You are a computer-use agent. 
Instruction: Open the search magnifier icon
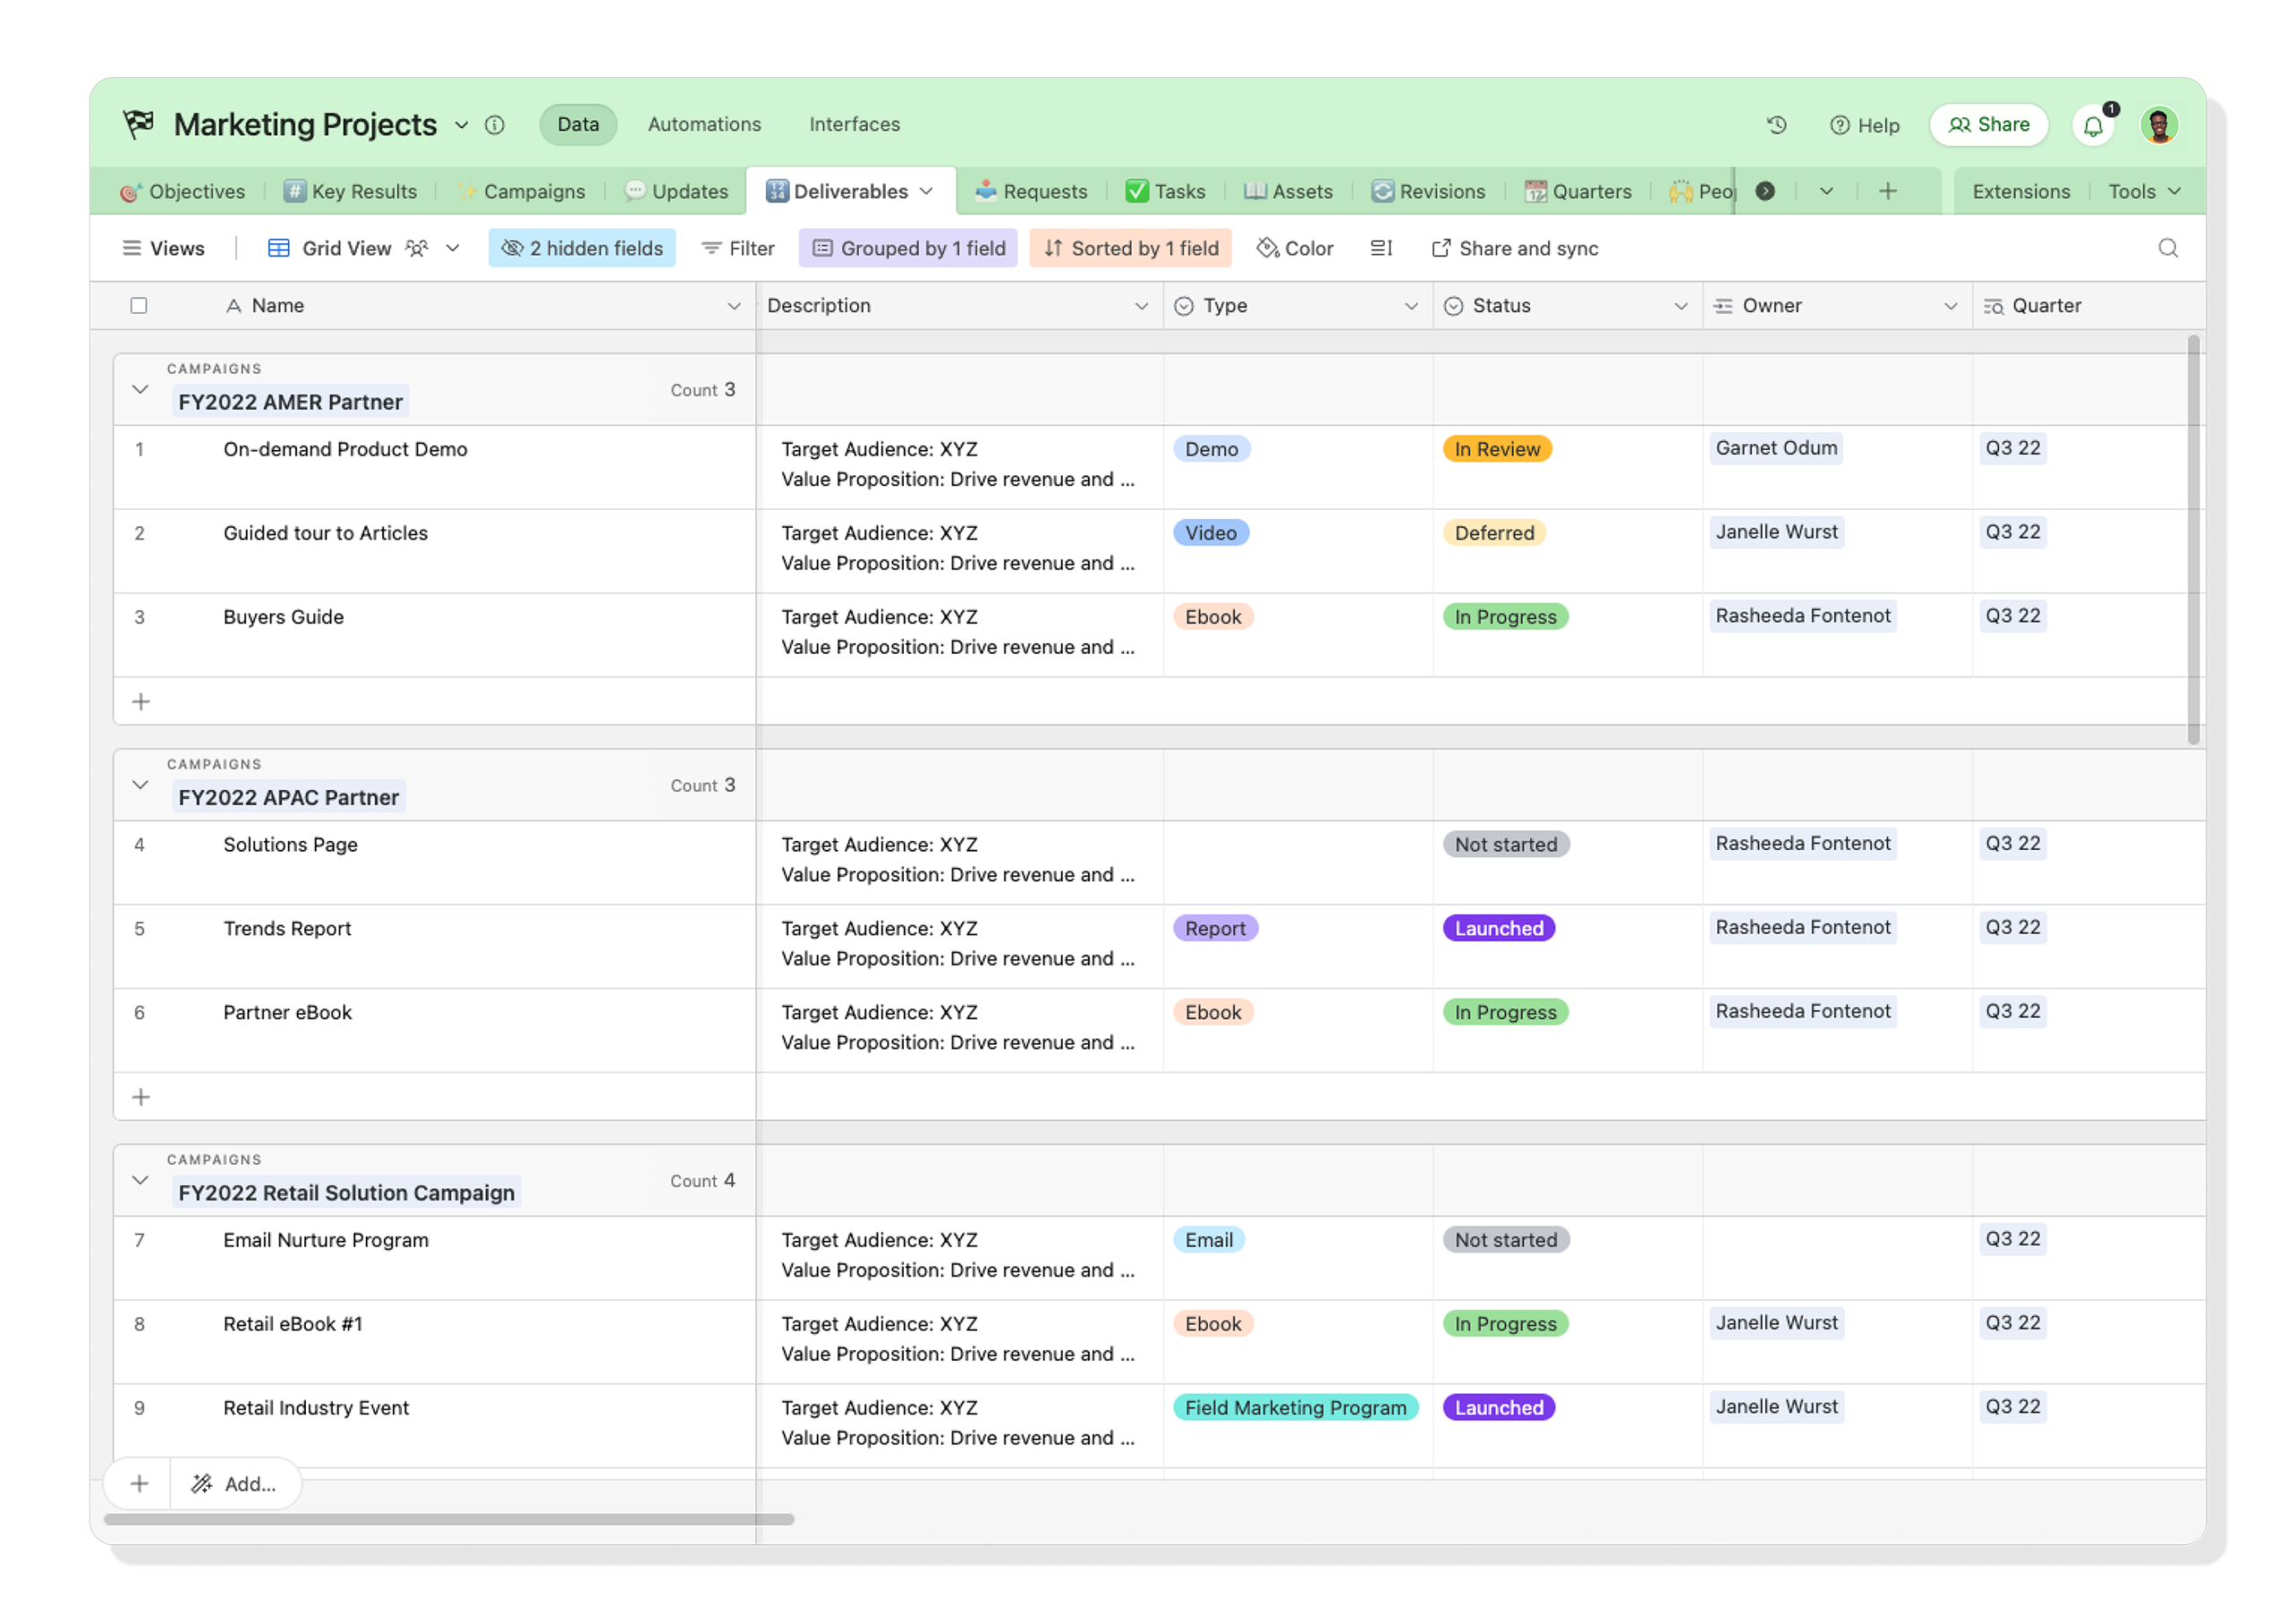[x=2167, y=248]
